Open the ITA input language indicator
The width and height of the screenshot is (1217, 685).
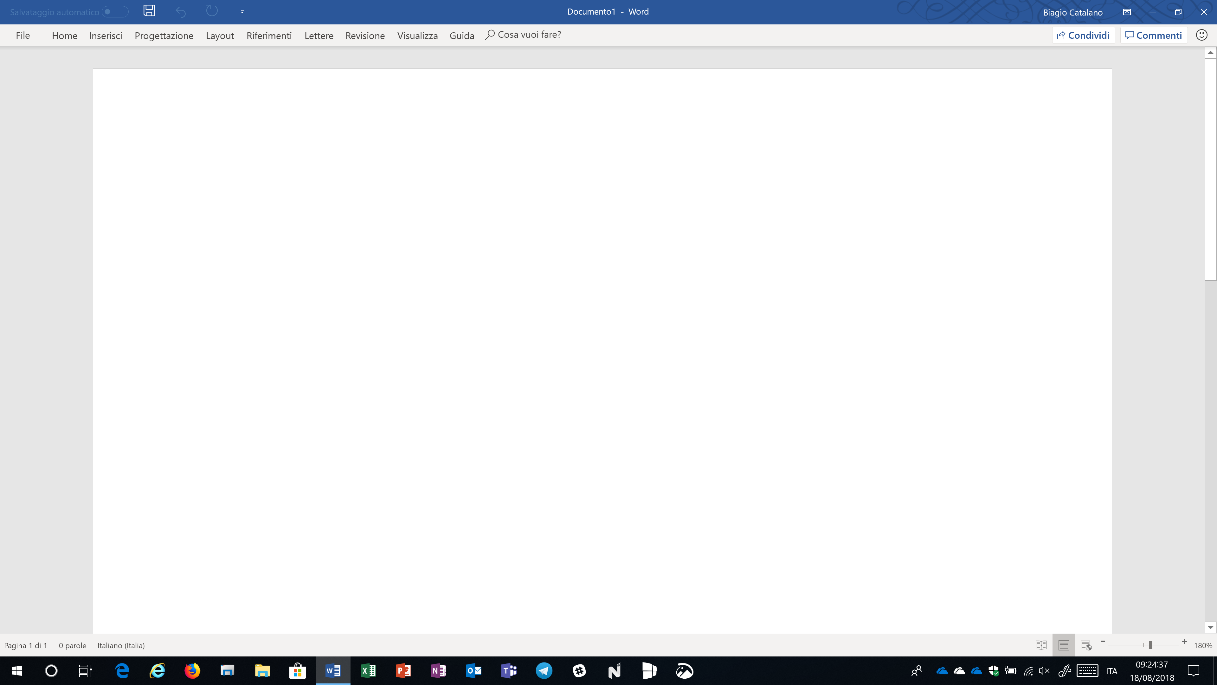coord(1112,671)
